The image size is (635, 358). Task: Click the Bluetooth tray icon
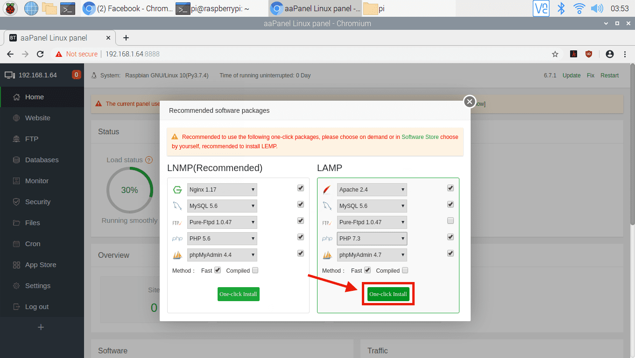point(561,8)
